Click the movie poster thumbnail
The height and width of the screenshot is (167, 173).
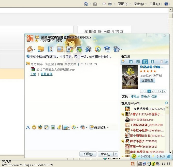tap(130, 77)
